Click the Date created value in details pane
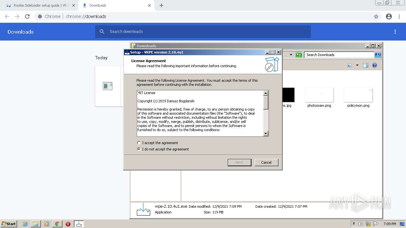The width and height of the screenshot is (406, 228). 292,206
